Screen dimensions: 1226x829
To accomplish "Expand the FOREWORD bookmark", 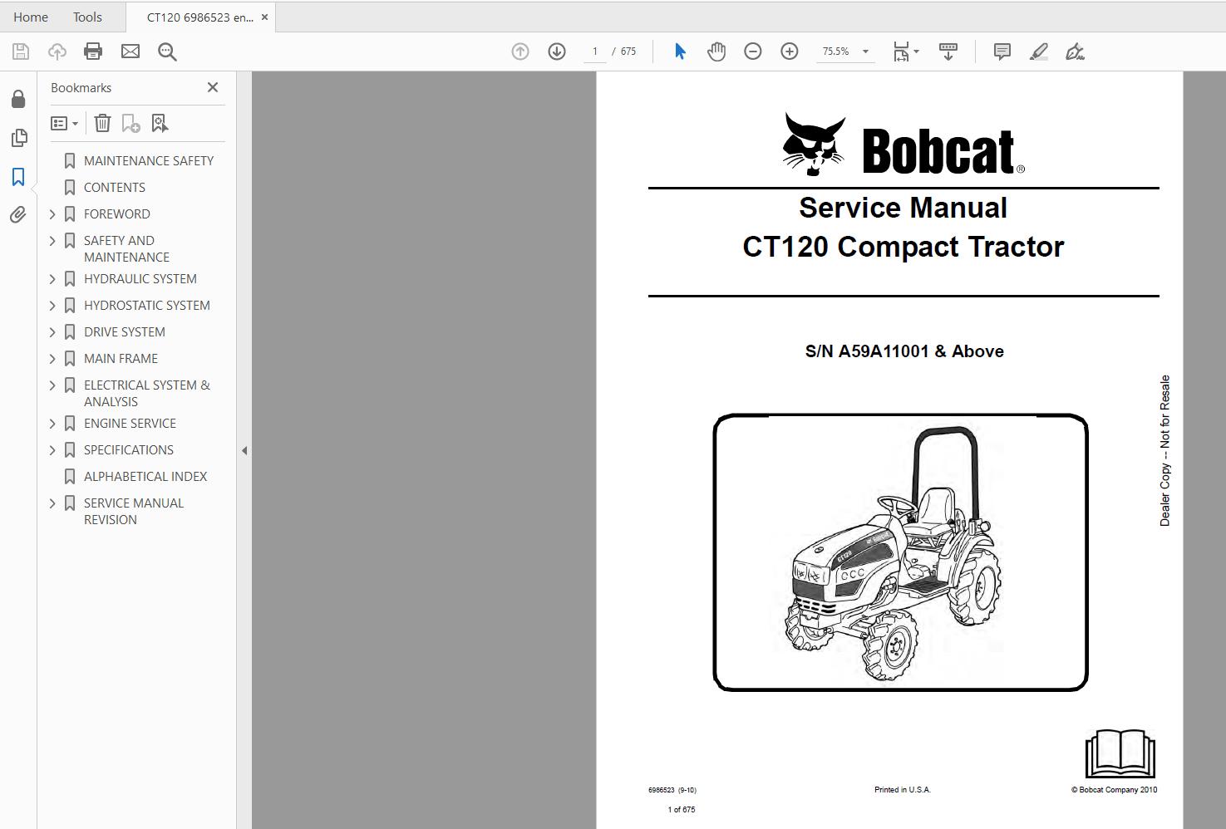I will tap(52, 214).
